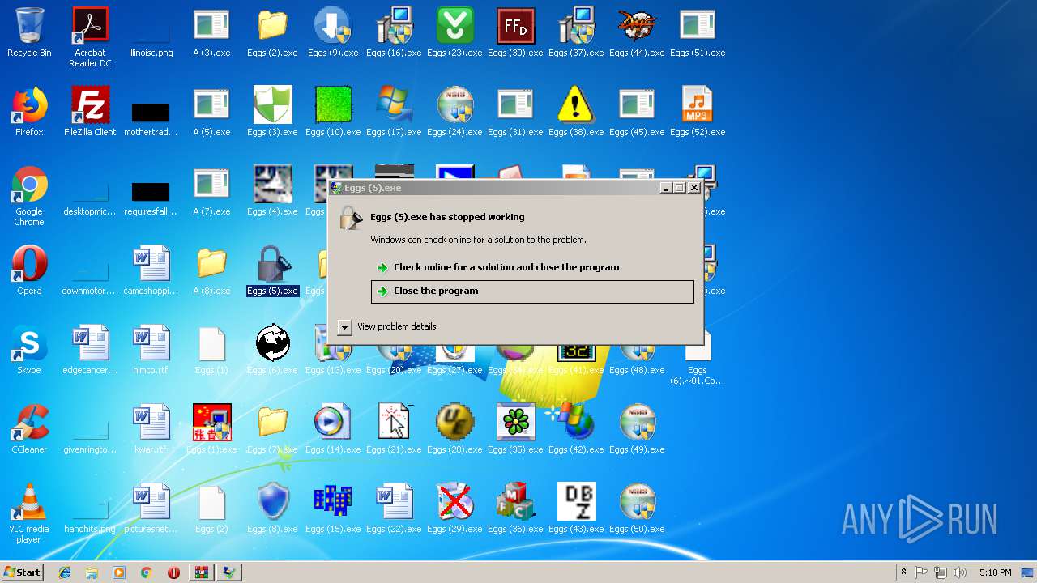Select the A (8).exe folder icon
Image resolution: width=1037 pixels, height=583 pixels.
tap(211, 264)
